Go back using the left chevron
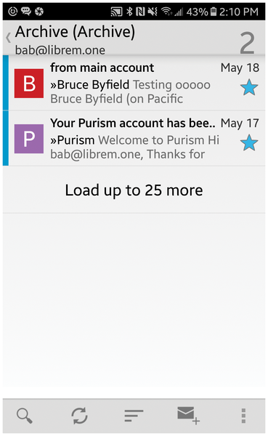This screenshot has width=268, height=436. coord(8,37)
